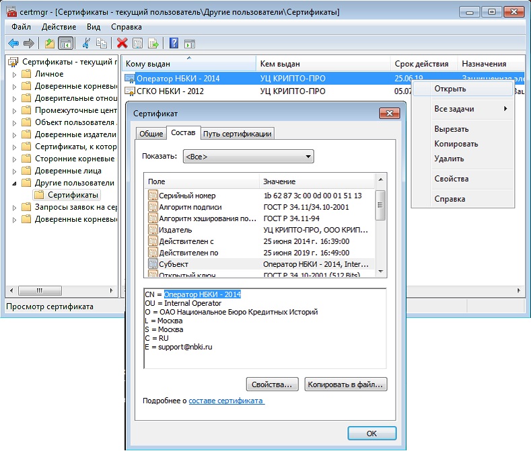Sort by the Кем выдан column header

point(323,64)
